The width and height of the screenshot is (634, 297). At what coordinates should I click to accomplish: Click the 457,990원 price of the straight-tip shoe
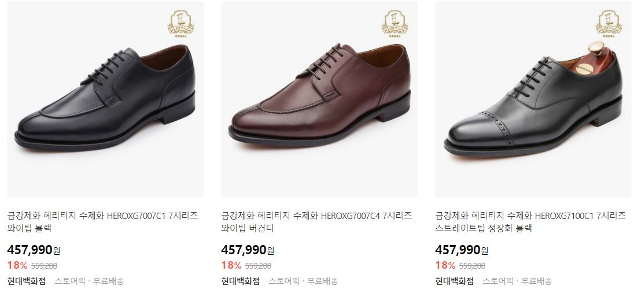462,250
